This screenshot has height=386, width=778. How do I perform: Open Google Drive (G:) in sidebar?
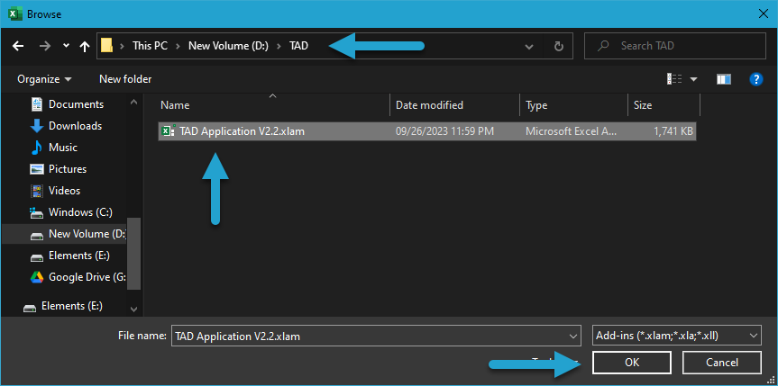87,277
